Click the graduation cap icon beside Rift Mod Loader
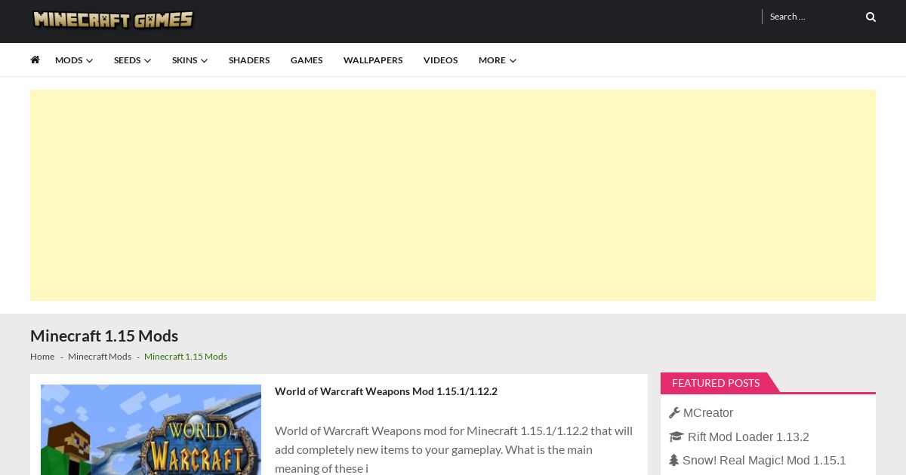906x475 pixels. click(676, 437)
